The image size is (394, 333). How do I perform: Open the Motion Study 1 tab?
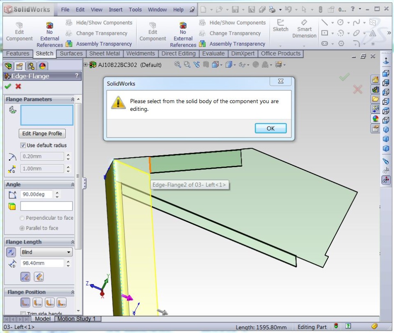[76, 319]
